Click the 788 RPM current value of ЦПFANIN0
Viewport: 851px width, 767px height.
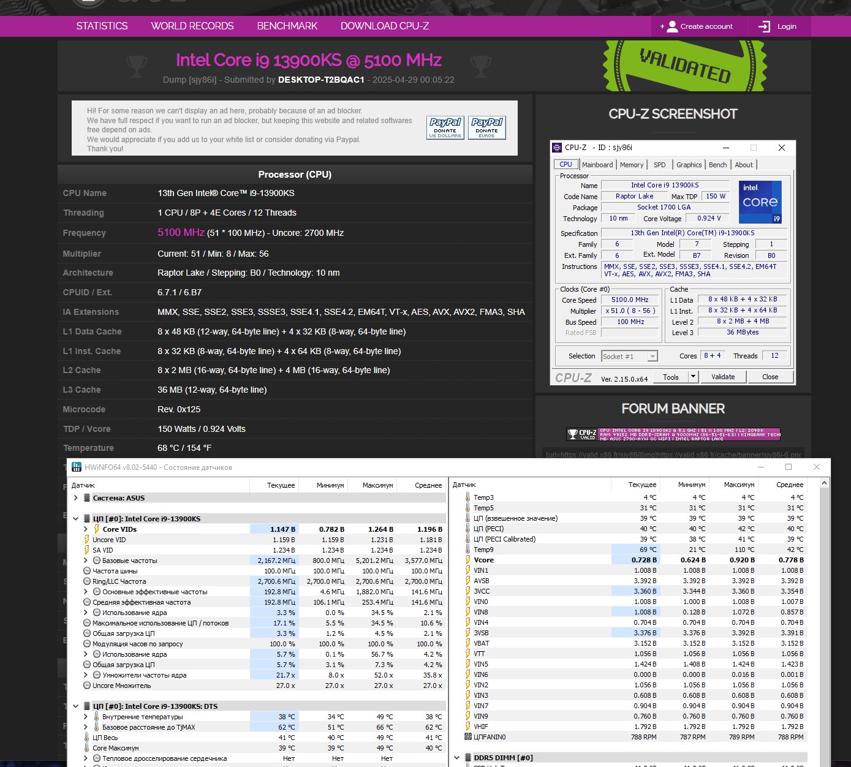643,737
